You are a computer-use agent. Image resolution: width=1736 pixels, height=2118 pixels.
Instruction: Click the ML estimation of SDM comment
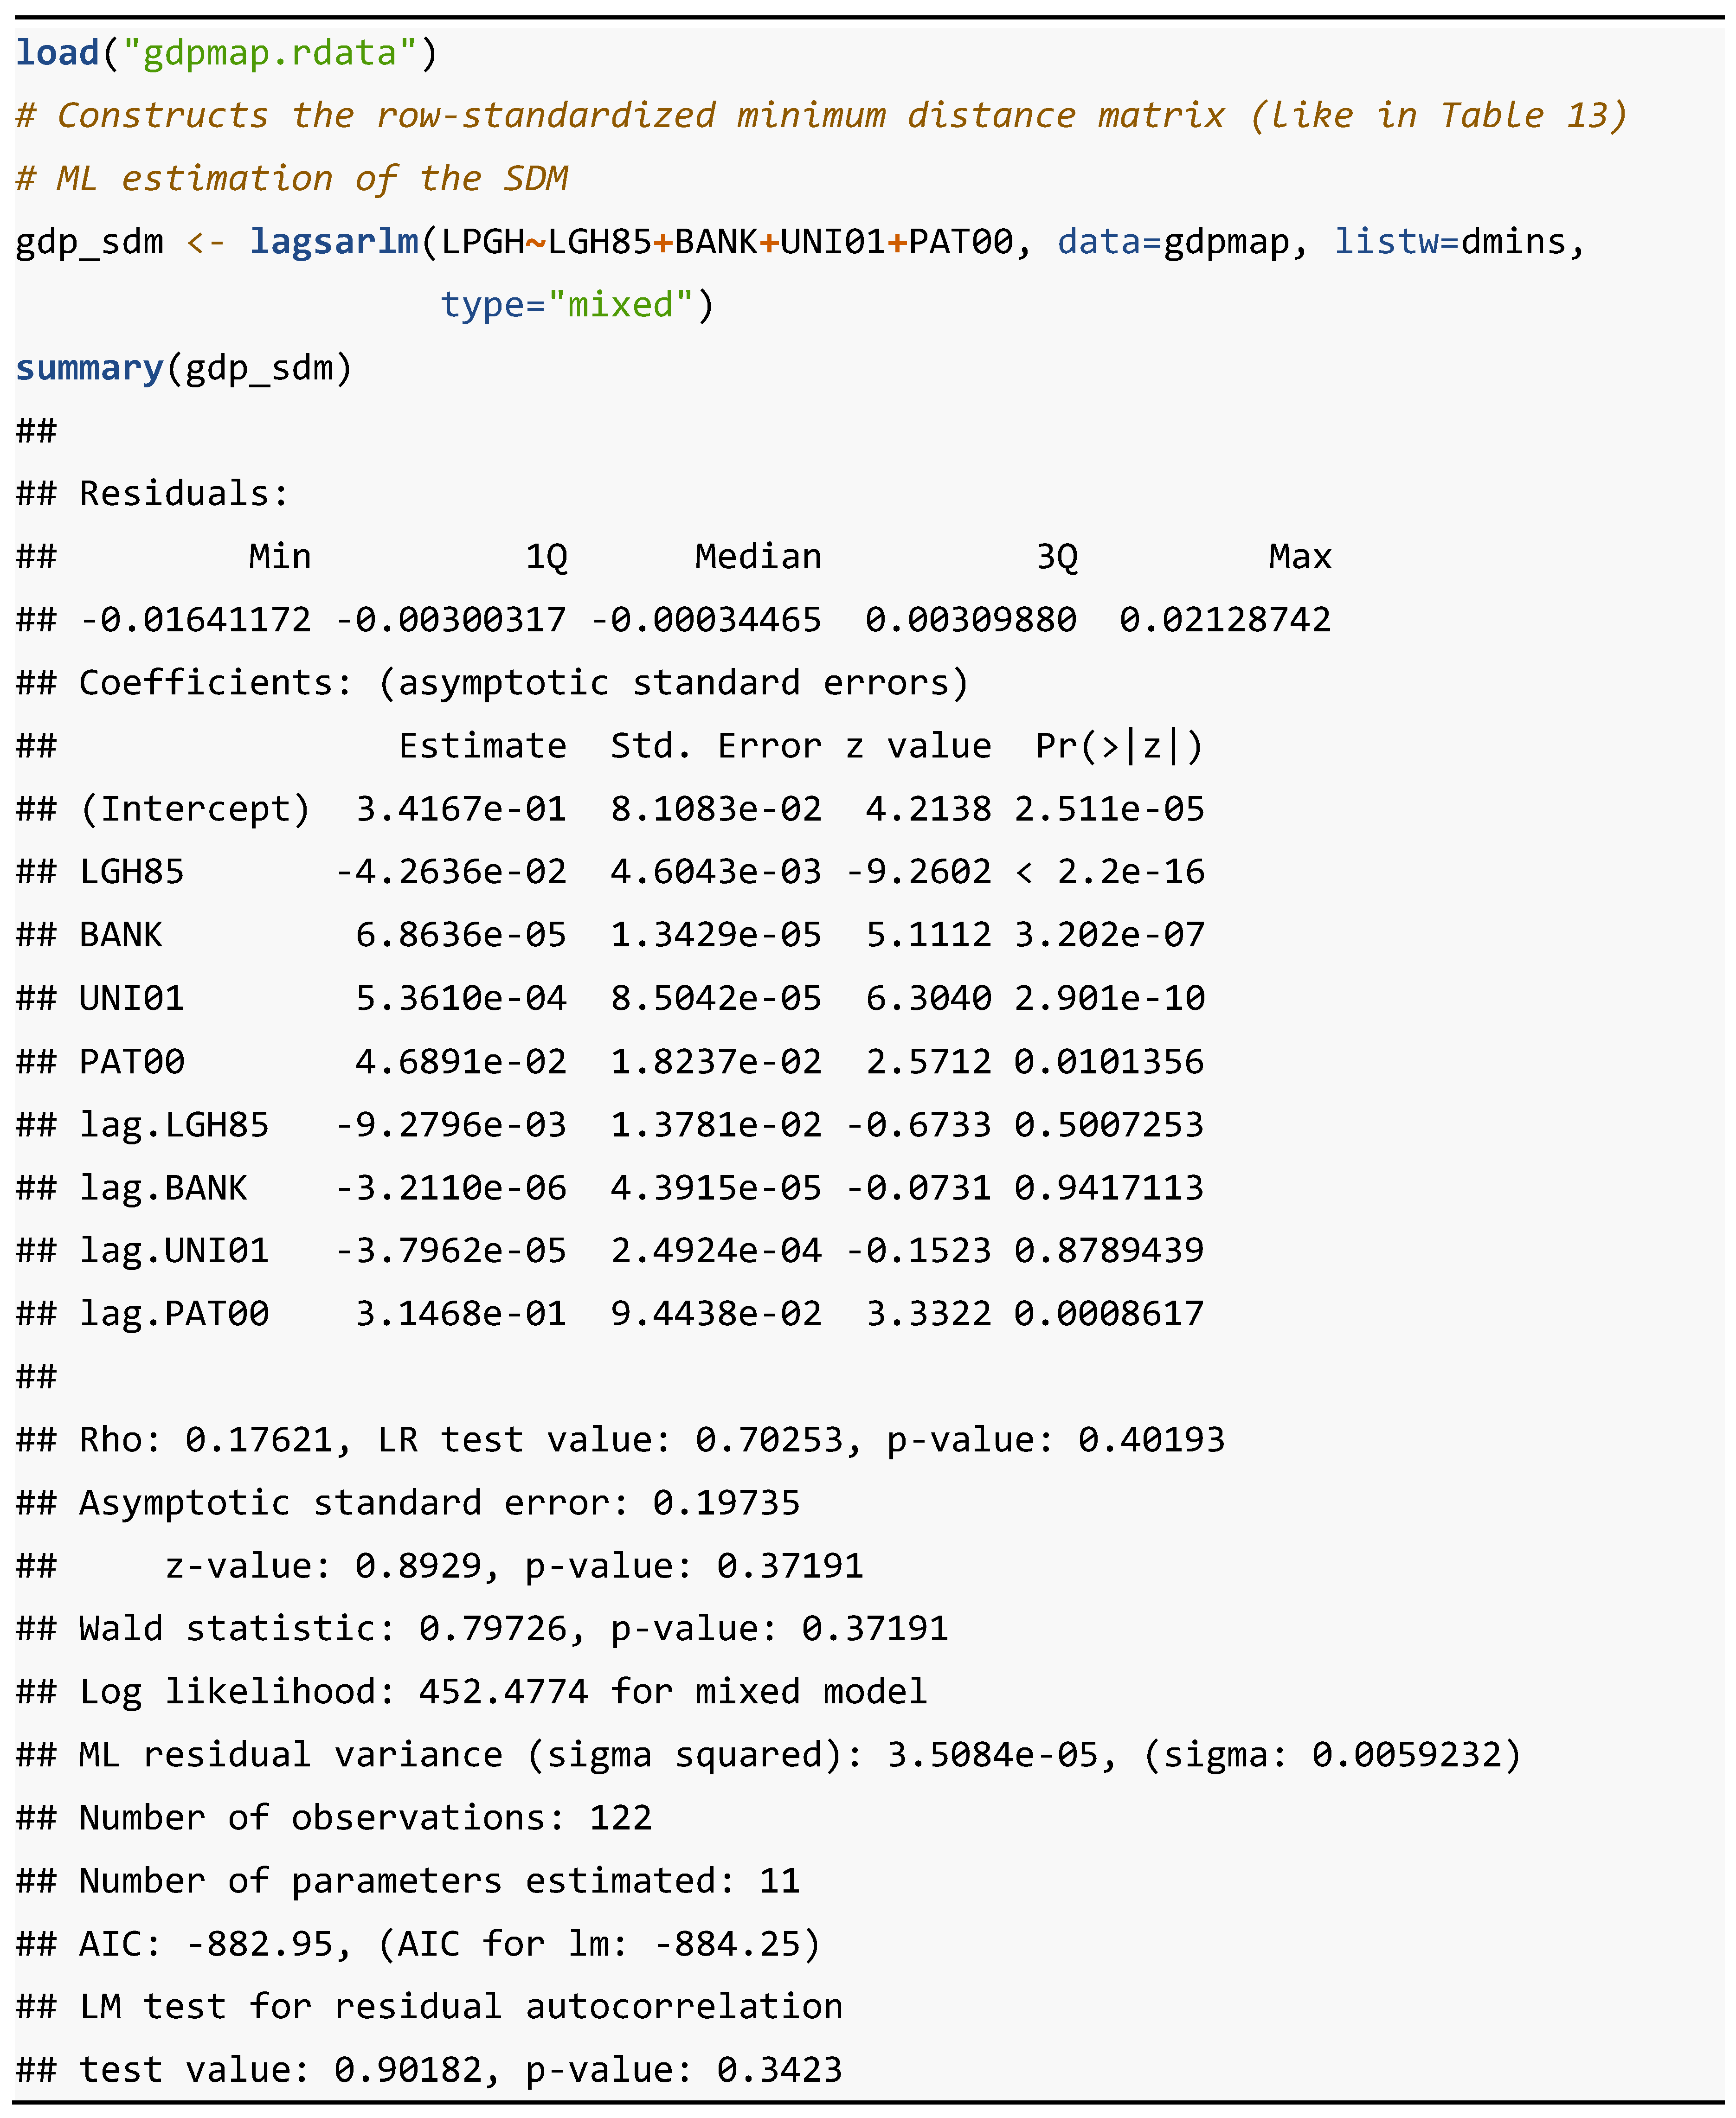[x=292, y=179]
